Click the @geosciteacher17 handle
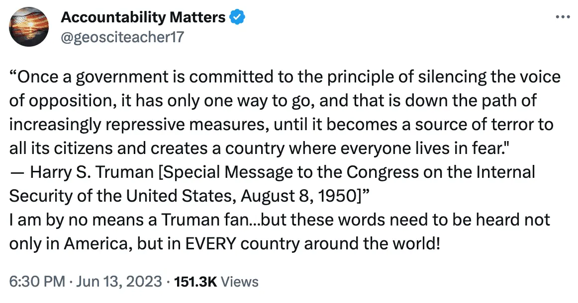This screenshot has height=303, width=578. pos(122,37)
